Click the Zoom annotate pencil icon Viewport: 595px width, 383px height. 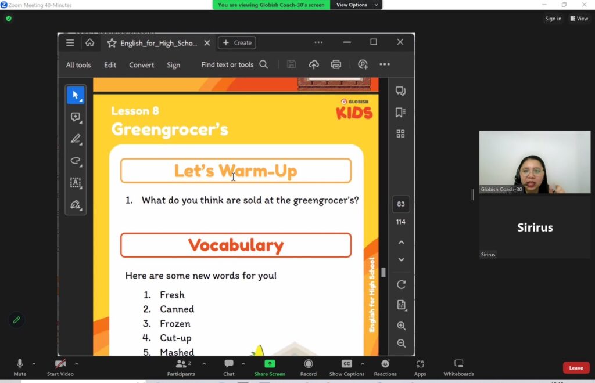pyautogui.click(x=16, y=320)
